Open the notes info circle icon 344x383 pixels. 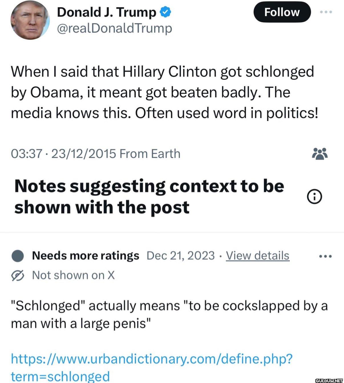coord(314,196)
